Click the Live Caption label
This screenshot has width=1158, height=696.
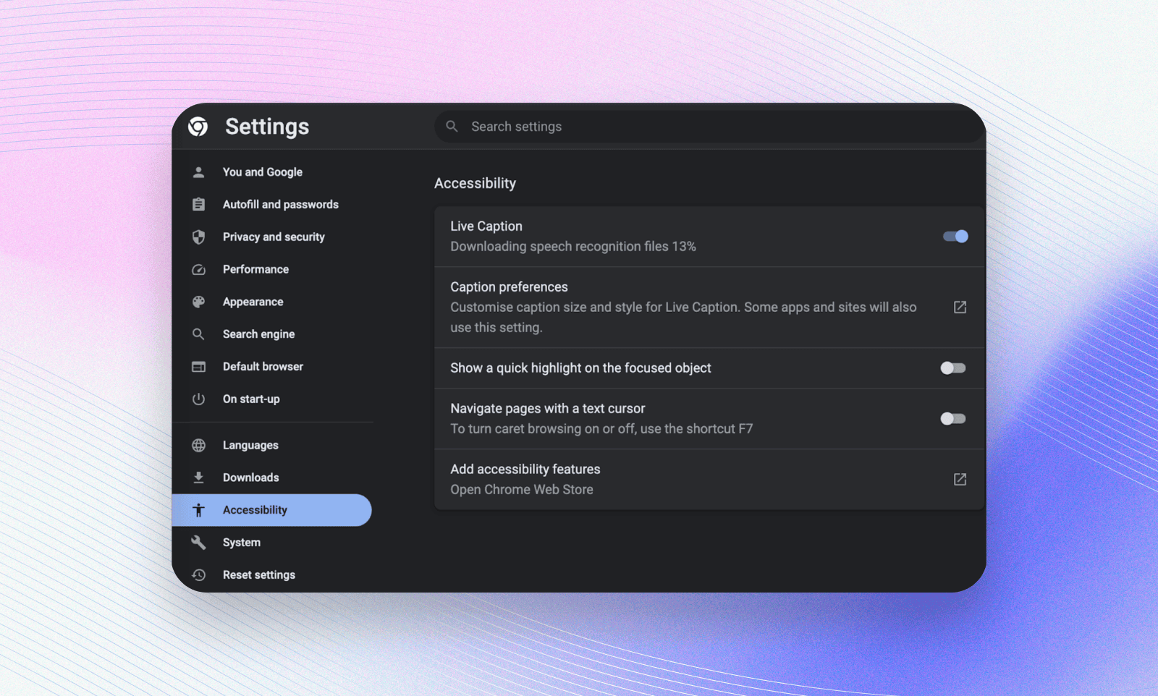tap(486, 226)
